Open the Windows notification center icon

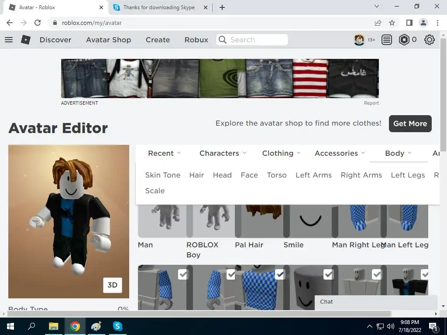click(x=433, y=327)
